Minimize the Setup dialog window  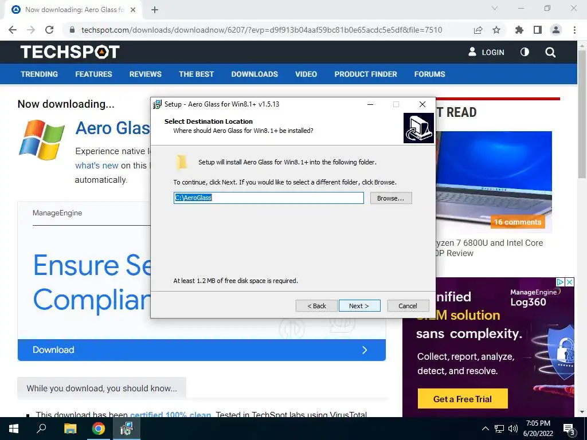point(370,104)
